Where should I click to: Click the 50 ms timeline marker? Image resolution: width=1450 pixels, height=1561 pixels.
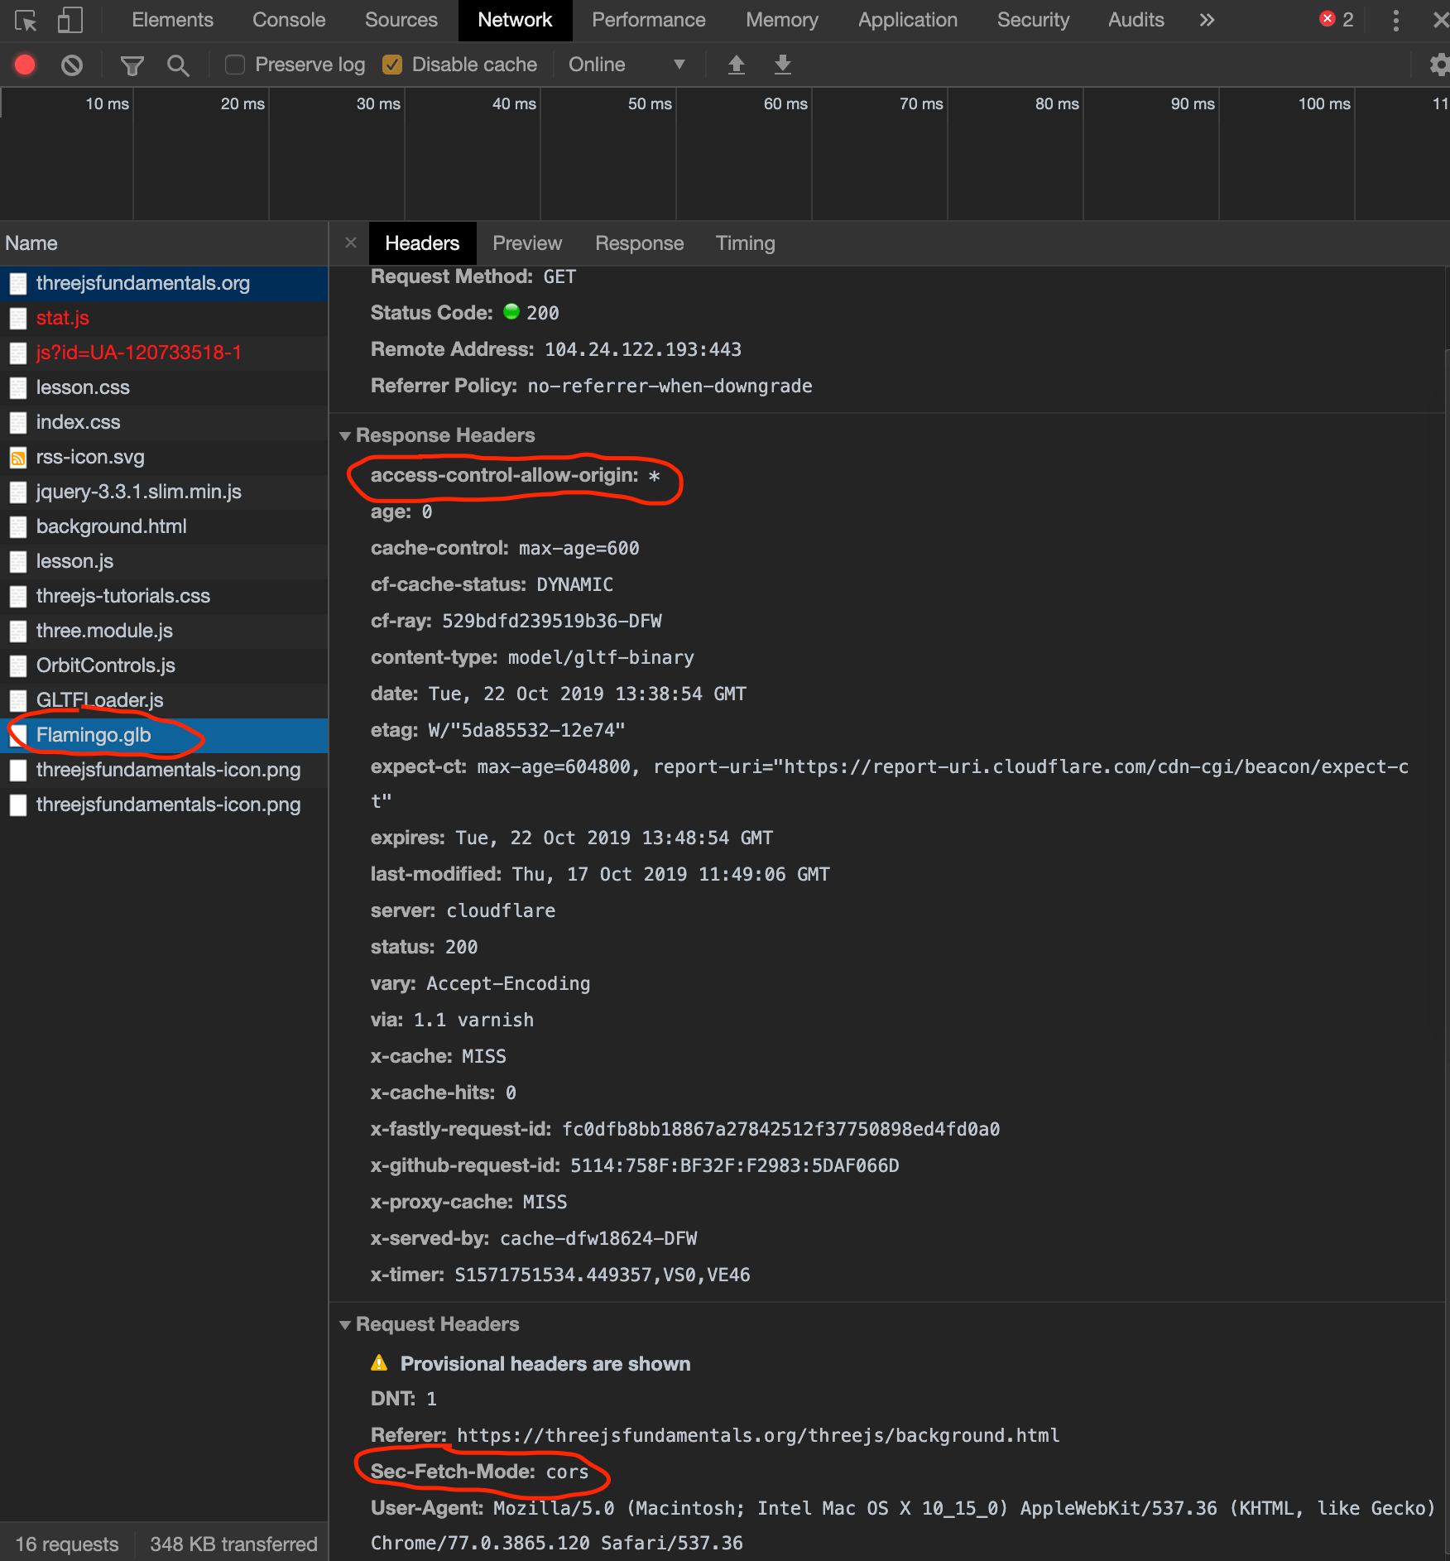(x=648, y=103)
